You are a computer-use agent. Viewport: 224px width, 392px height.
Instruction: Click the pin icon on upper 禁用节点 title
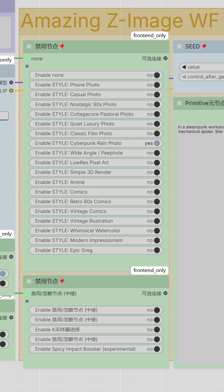(x=62, y=46)
